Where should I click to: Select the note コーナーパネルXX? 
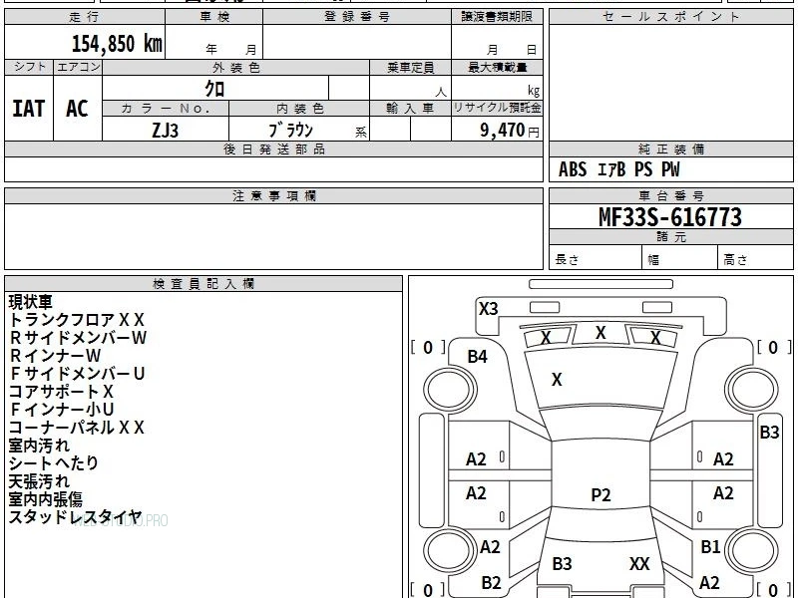pyautogui.click(x=77, y=428)
